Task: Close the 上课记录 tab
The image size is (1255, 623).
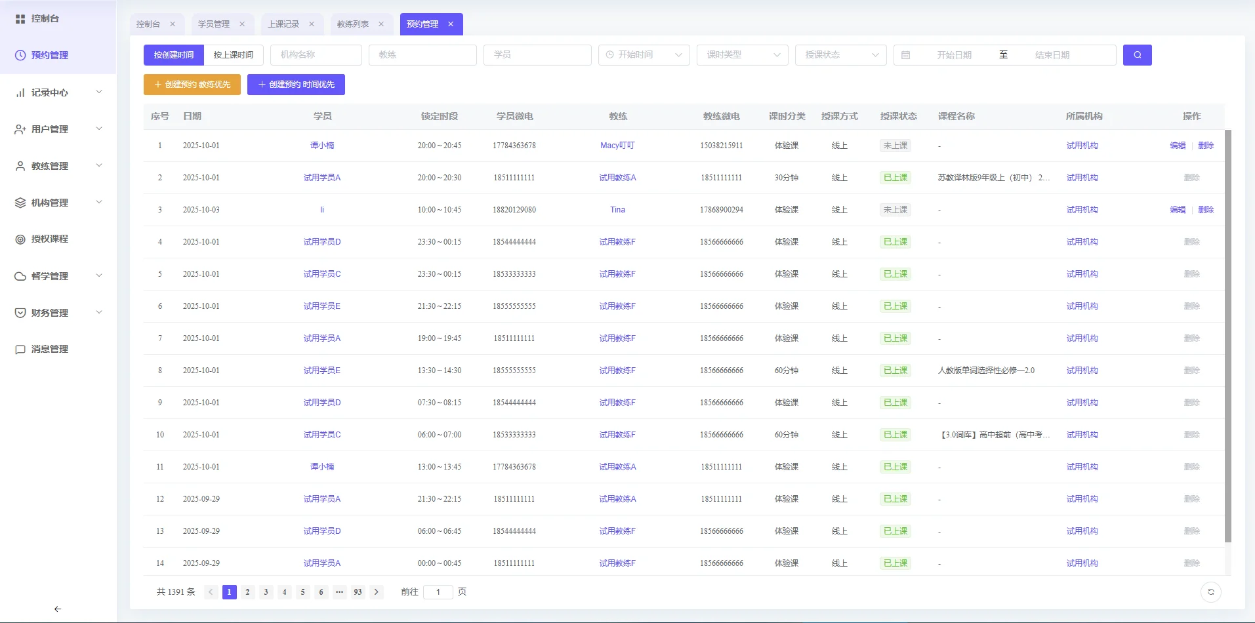Action: point(312,24)
